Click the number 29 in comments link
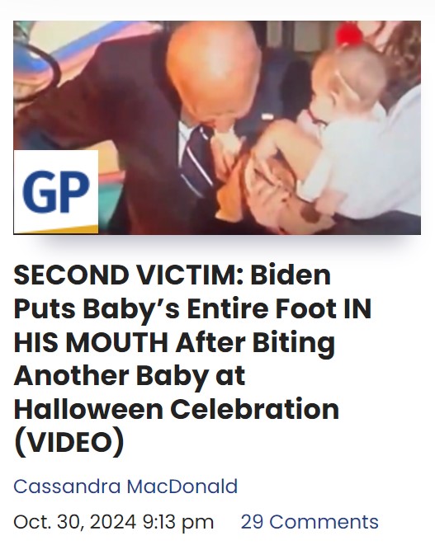This screenshot has height=550, width=435. 252,522
